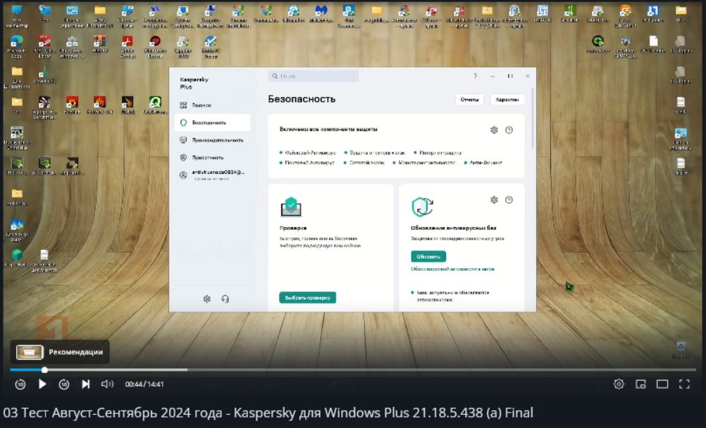Click the Проверка scan card illustration

[x=291, y=207]
